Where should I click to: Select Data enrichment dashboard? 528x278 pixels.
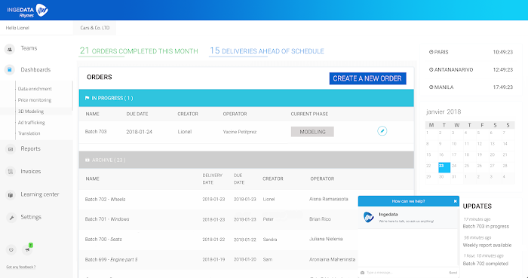[x=35, y=89]
